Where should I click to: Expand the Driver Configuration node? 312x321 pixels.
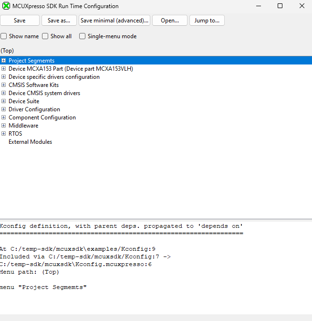click(3, 109)
